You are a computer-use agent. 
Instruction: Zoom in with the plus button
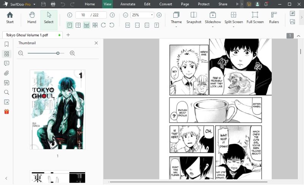pos(159,15)
